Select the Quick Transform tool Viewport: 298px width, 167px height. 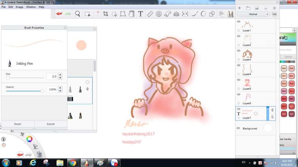[114, 14]
